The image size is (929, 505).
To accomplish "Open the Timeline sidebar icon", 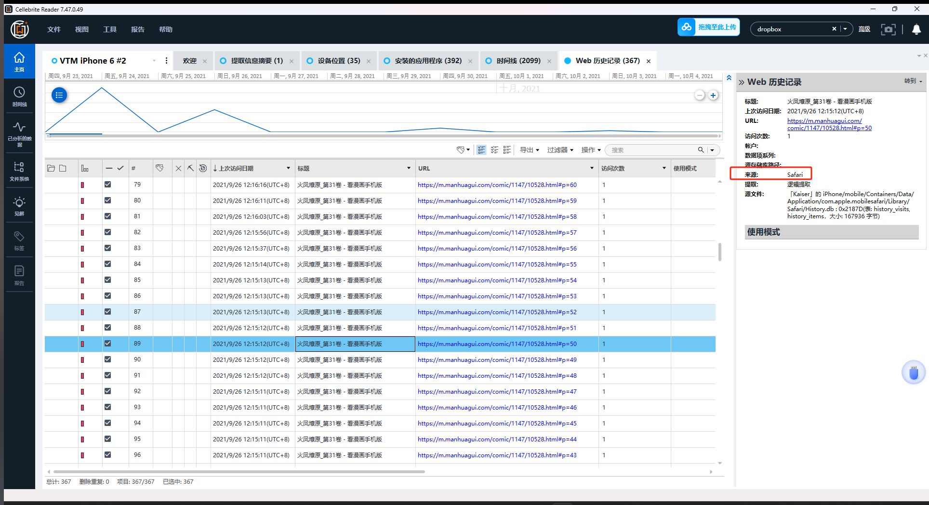I will (x=19, y=96).
